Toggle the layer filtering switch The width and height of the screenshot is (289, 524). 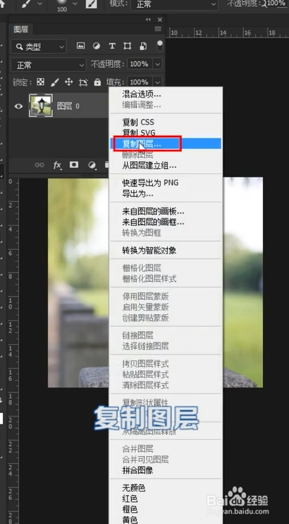click(160, 46)
